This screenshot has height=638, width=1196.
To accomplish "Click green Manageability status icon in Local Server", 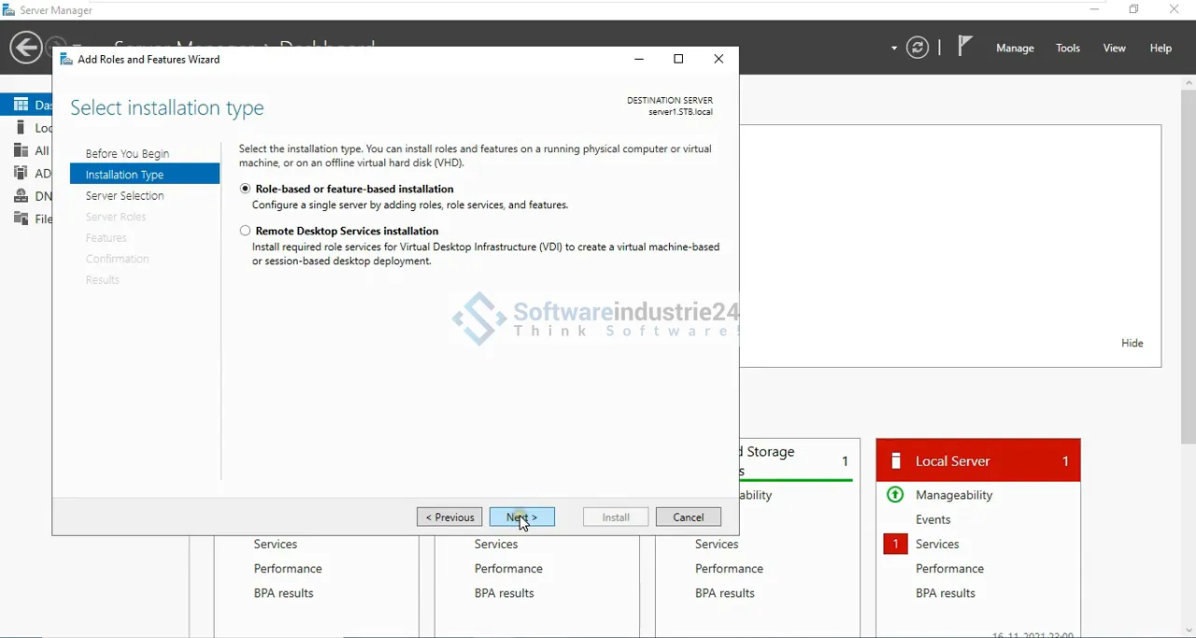I will pyautogui.click(x=895, y=495).
